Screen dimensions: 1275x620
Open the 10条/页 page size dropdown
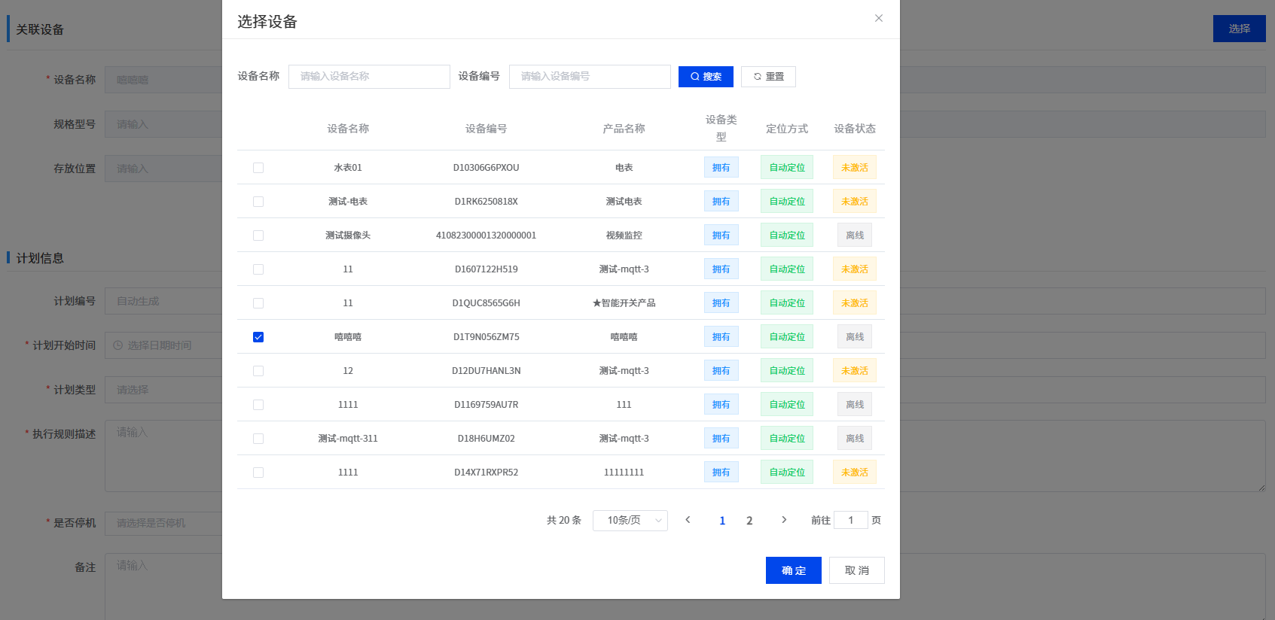tap(630, 521)
